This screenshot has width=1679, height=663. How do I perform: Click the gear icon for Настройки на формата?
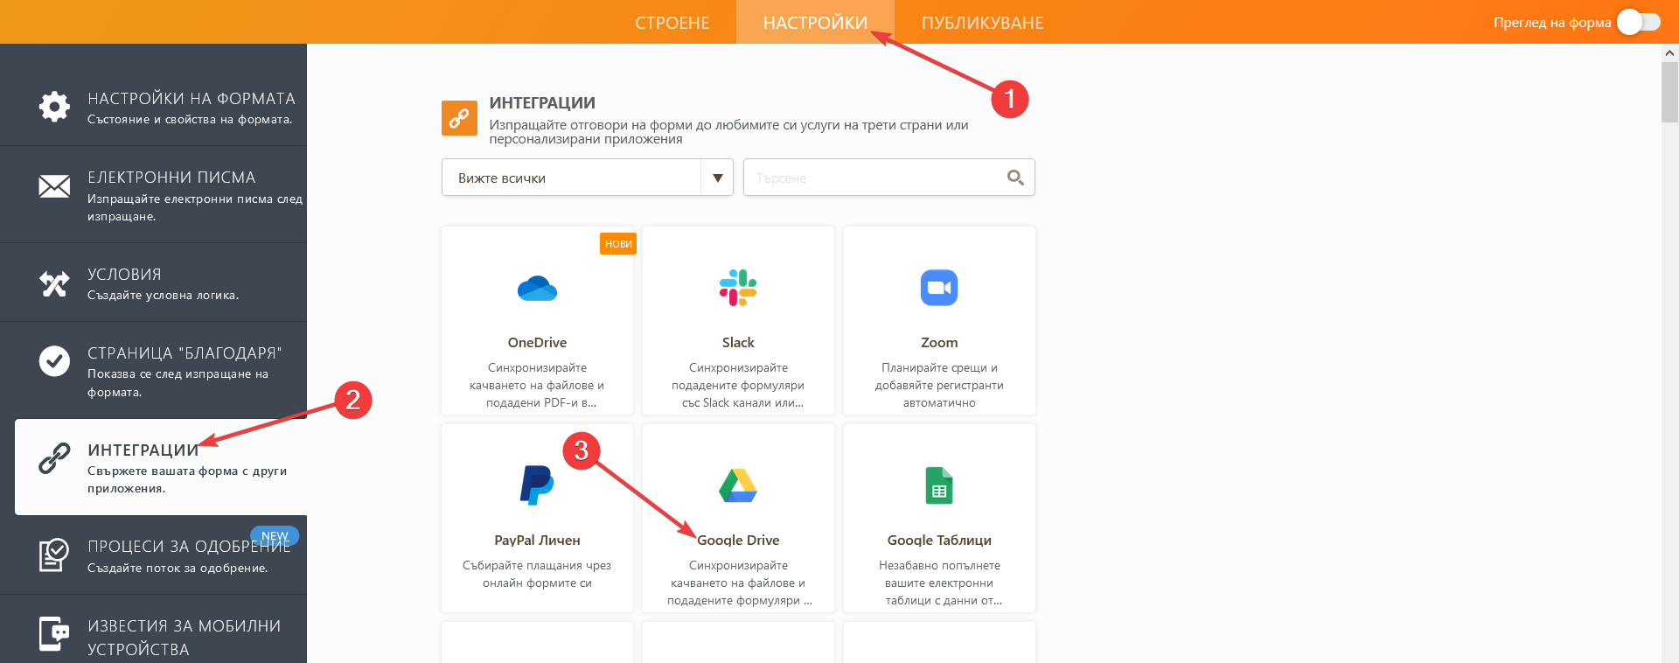[x=54, y=107]
